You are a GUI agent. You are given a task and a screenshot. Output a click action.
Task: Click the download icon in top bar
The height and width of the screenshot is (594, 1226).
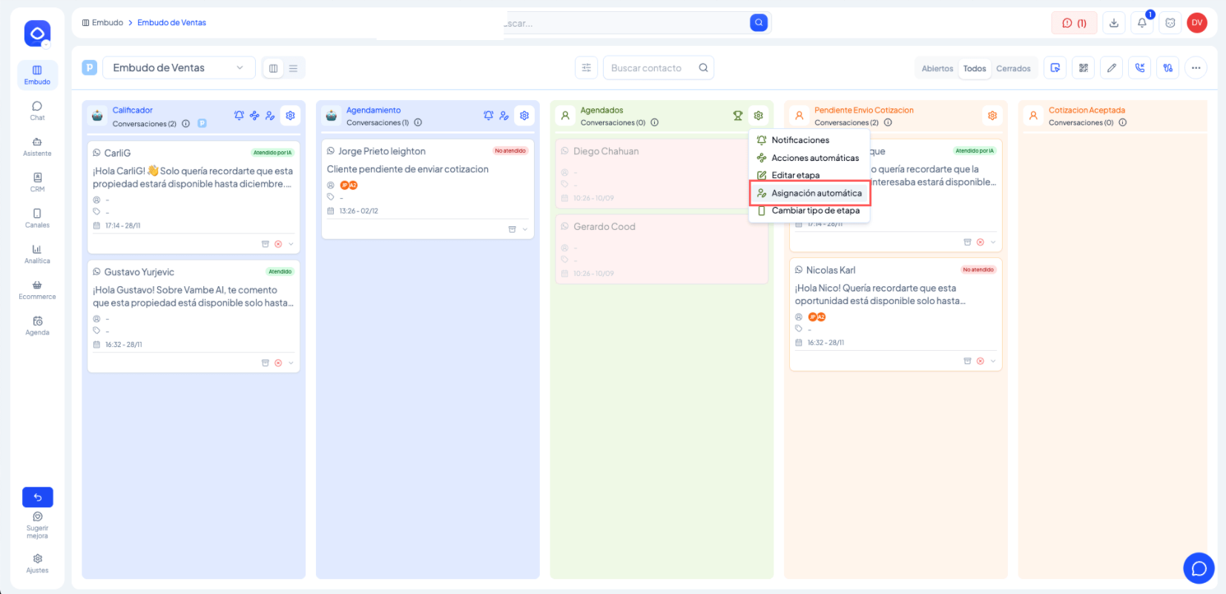pyautogui.click(x=1113, y=23)
